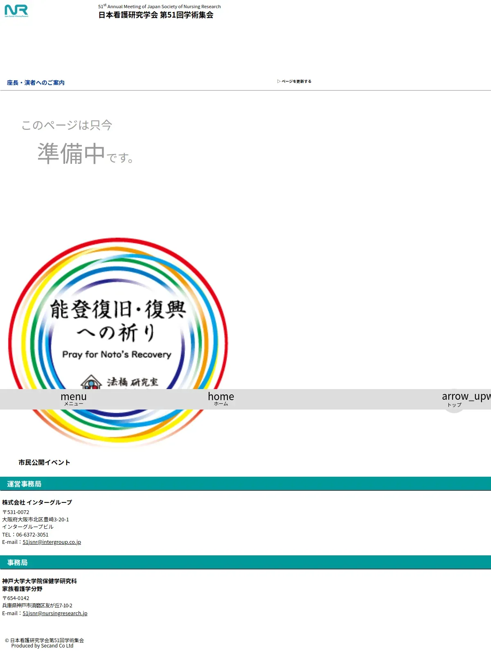Click the 51st Annual Meeting English subtitle
491x652 pixels.
click(160, 7)
